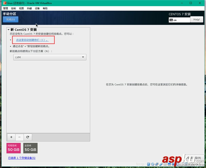Click the VirtualBox logo in title bar

click(x=5, y=3)
